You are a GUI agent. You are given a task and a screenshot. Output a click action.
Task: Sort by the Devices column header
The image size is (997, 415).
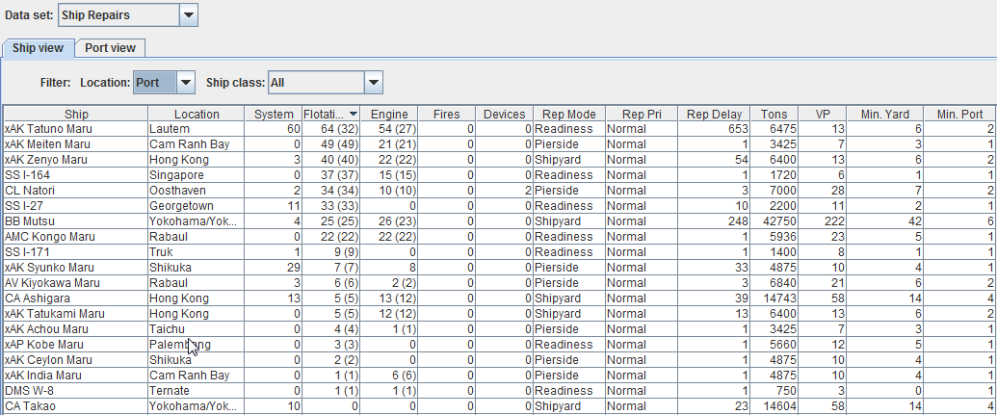pos(504,114)
